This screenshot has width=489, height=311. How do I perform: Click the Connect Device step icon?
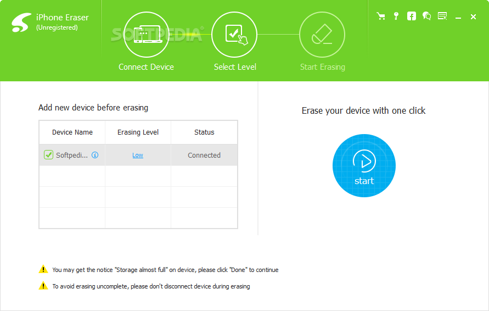click(x=147, y=35)
